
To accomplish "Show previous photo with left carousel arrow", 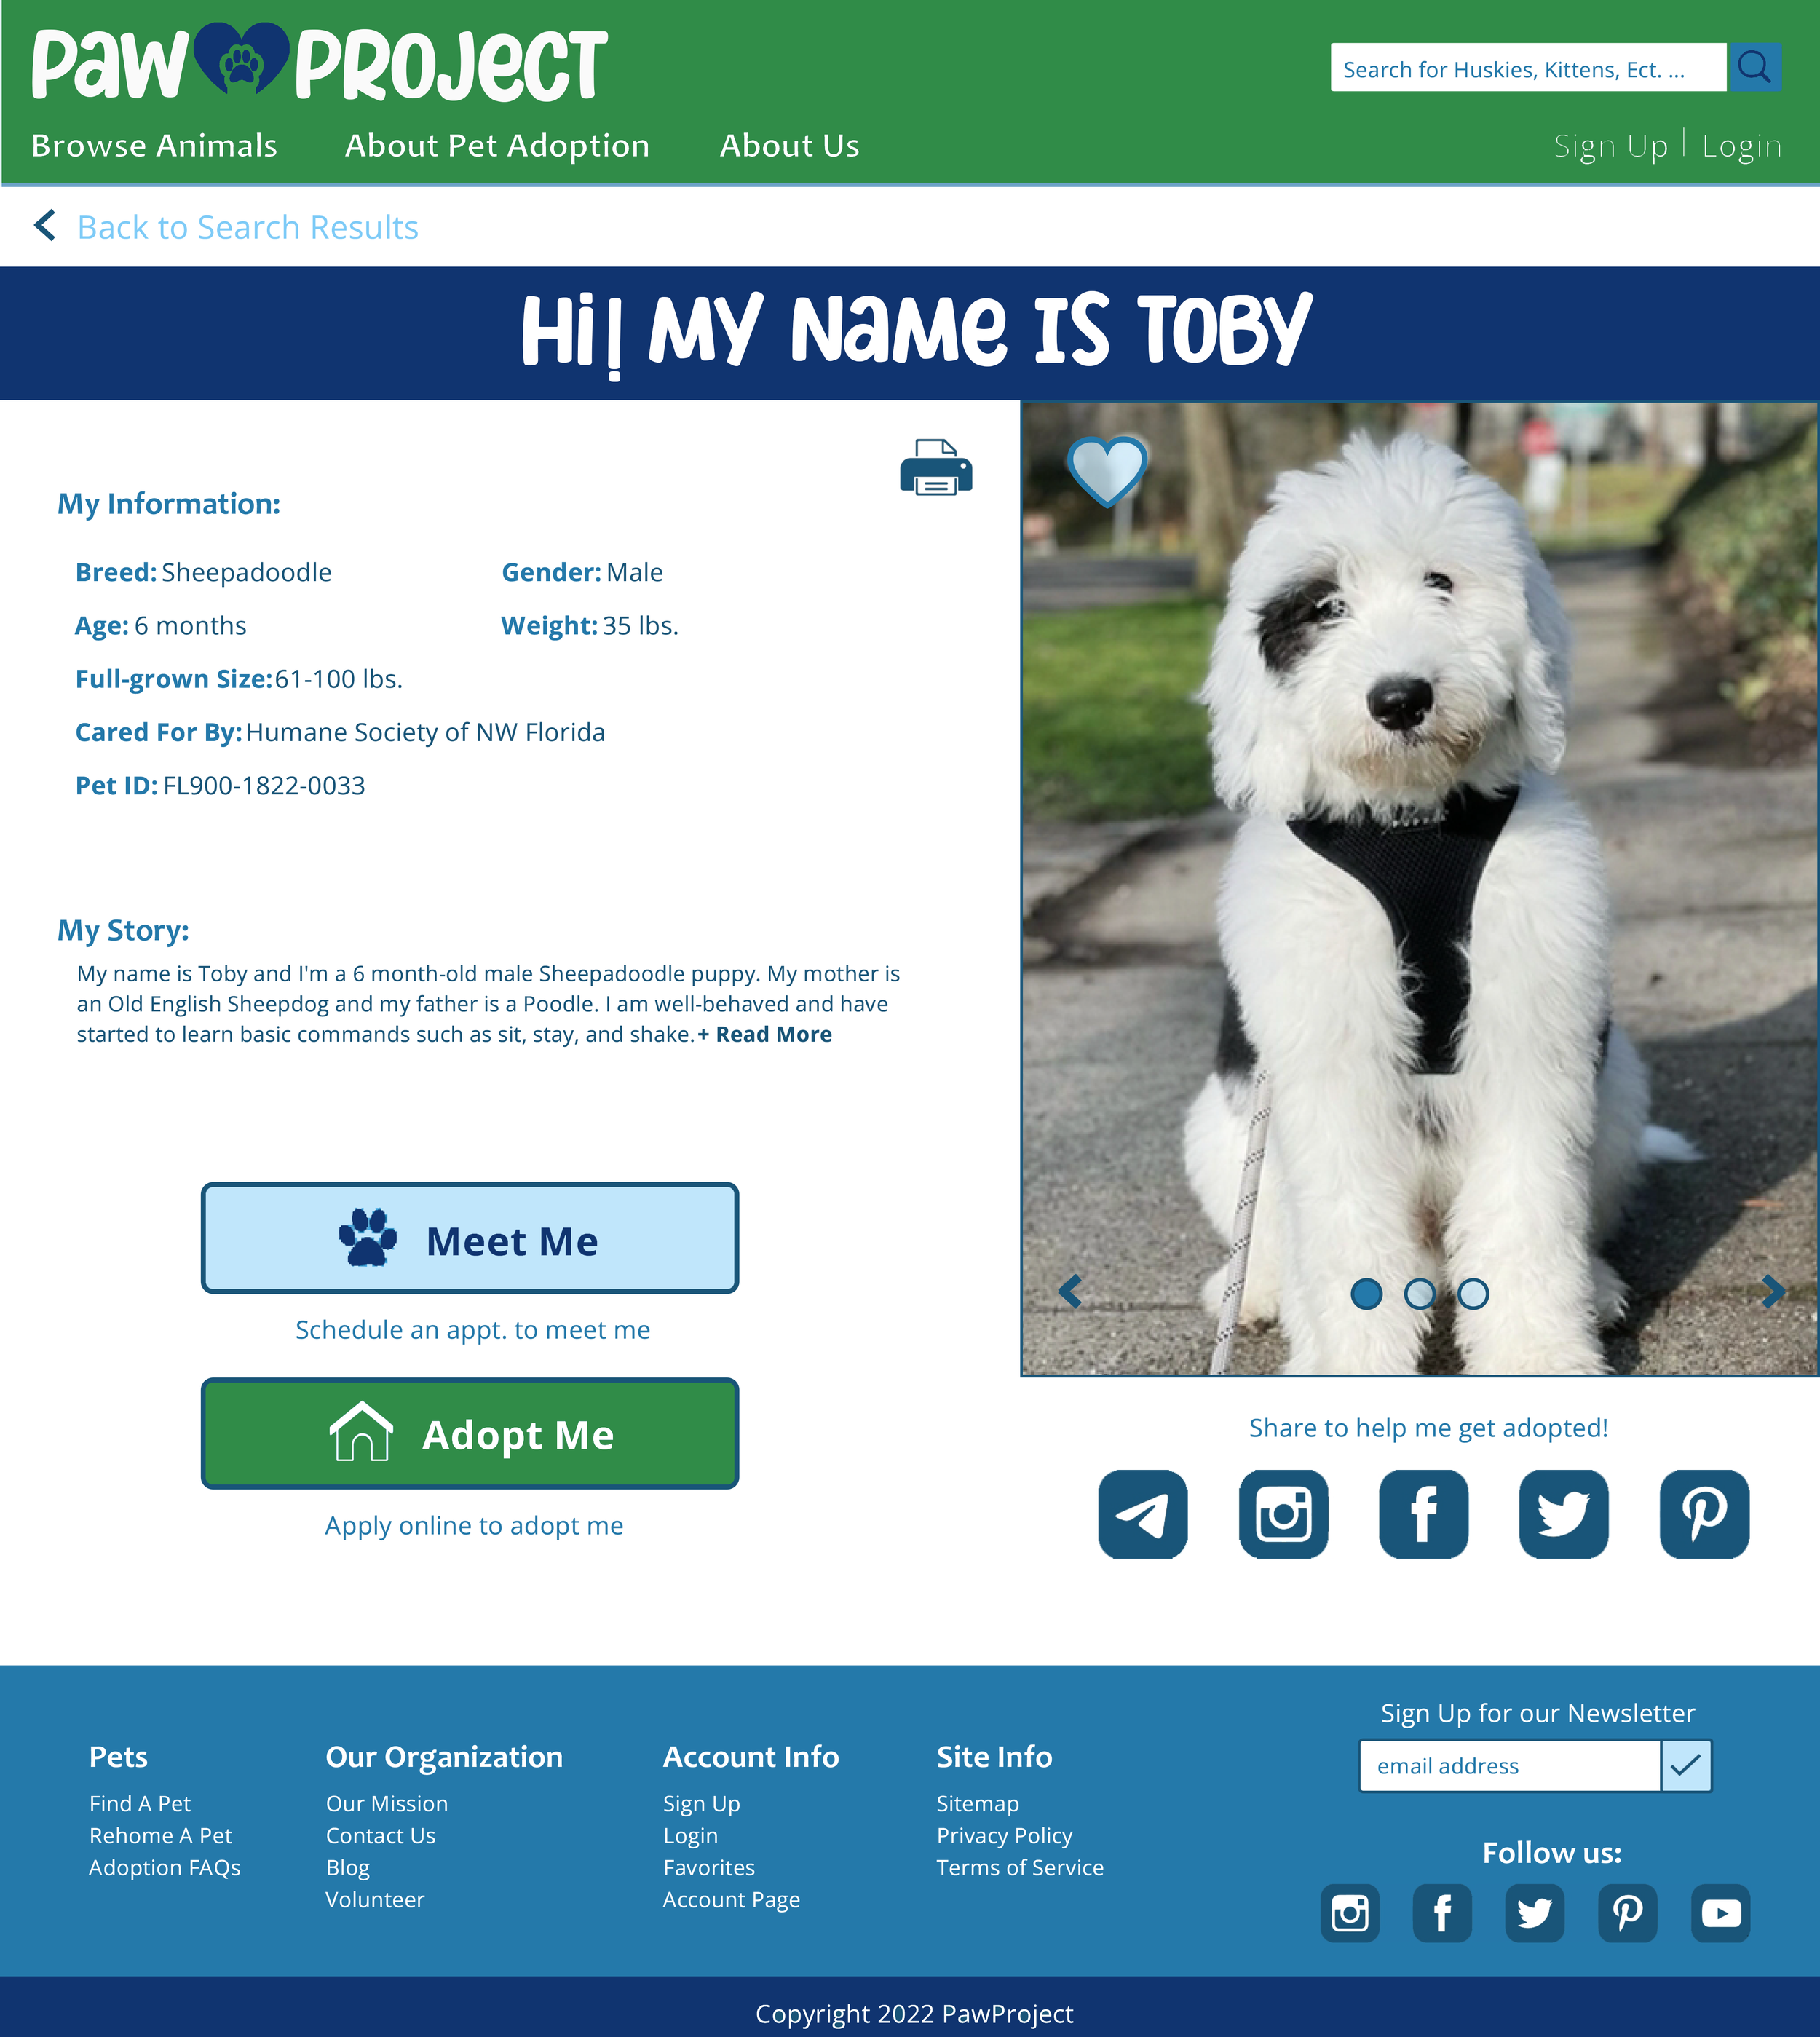I will pyautogui.click(x=1070, y=1291).
